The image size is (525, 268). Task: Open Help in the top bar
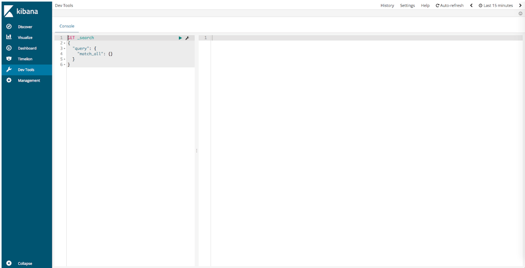pyautogui.click(x=425, y=6)
